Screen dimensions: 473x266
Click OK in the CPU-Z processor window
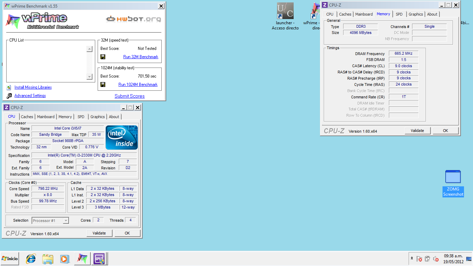coord(127,233)
